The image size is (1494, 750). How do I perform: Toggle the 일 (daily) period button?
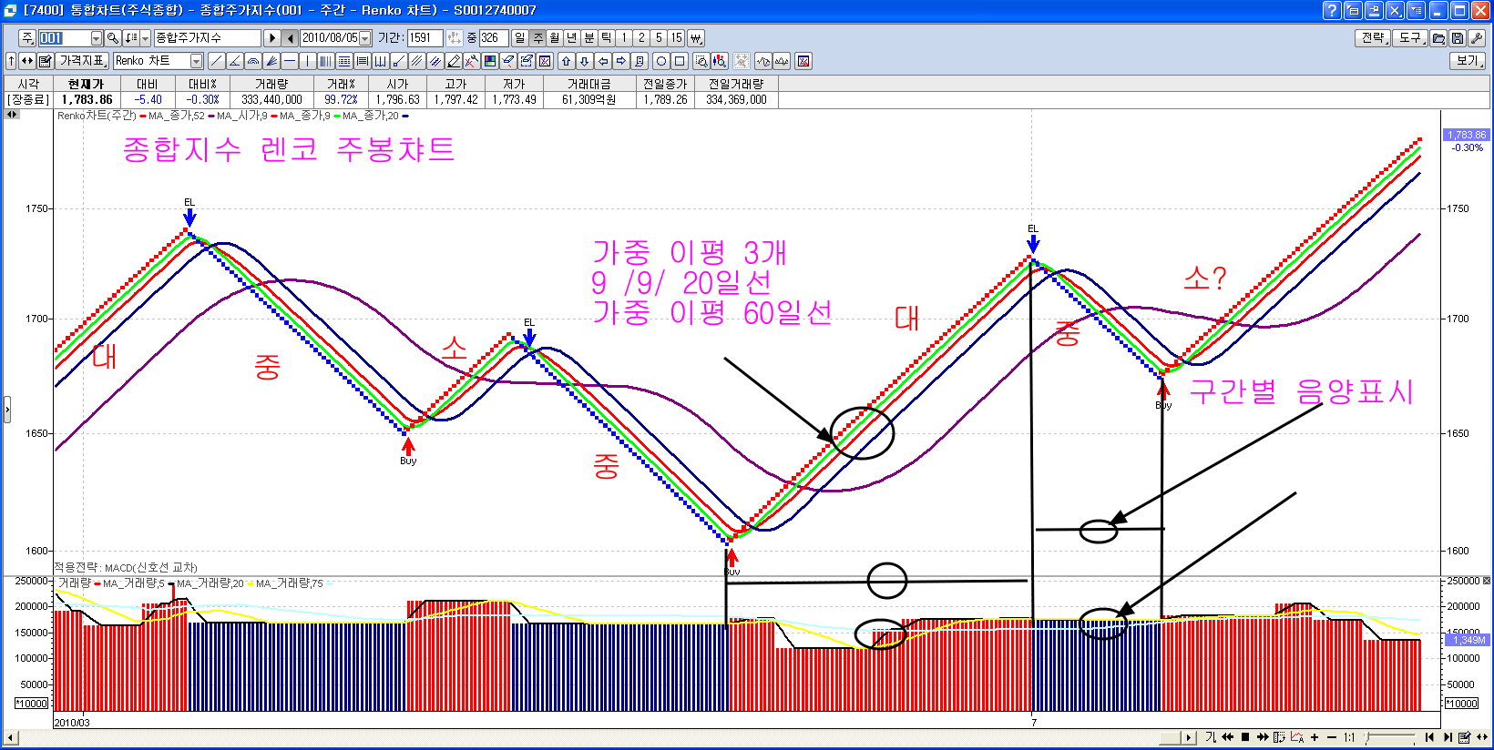(x=519, y=38)
